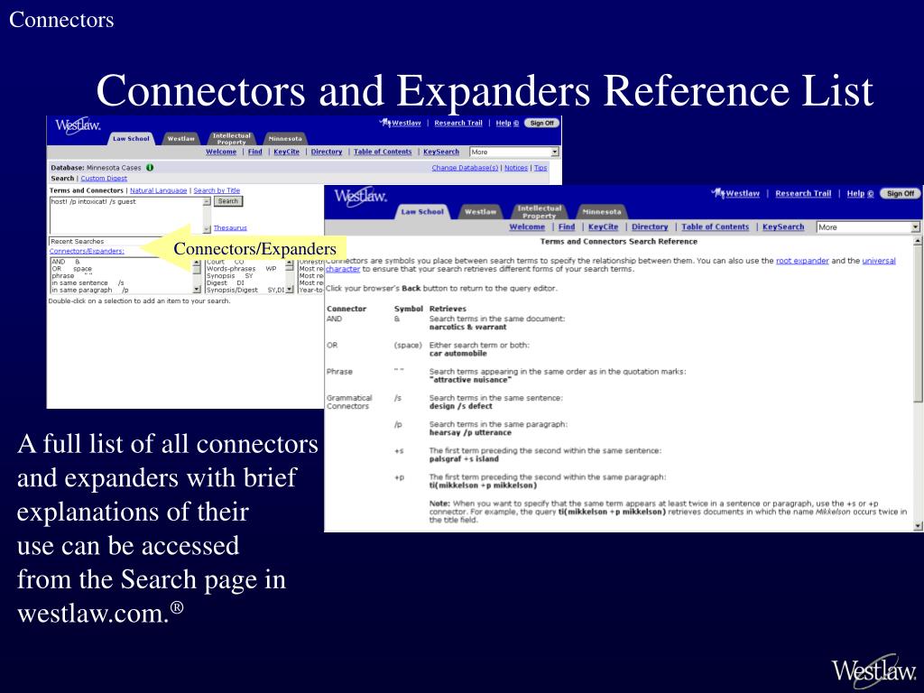Click Directory link in front window
Screen dimensions: 924x693
[650, 226]
